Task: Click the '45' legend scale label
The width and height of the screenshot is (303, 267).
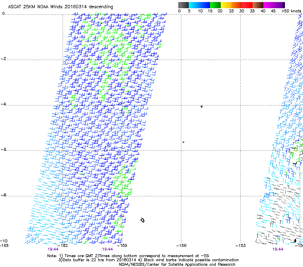Action: [x=273, y=11]
